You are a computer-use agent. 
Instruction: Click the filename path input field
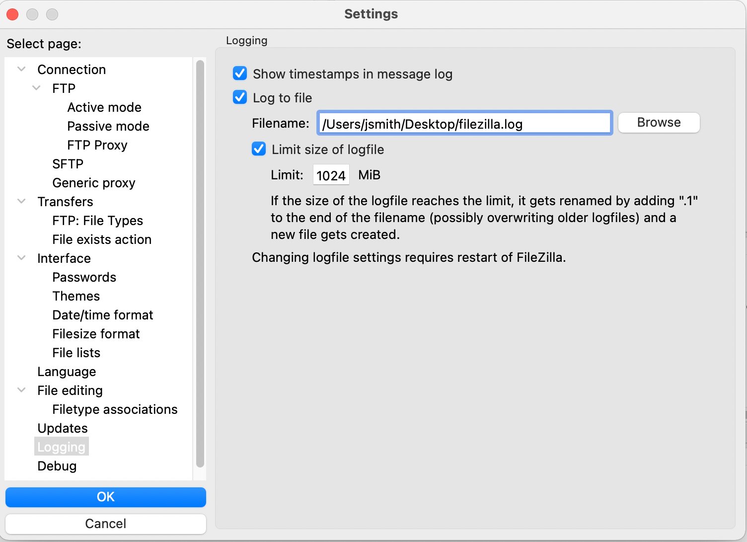(x=464, y=123)
